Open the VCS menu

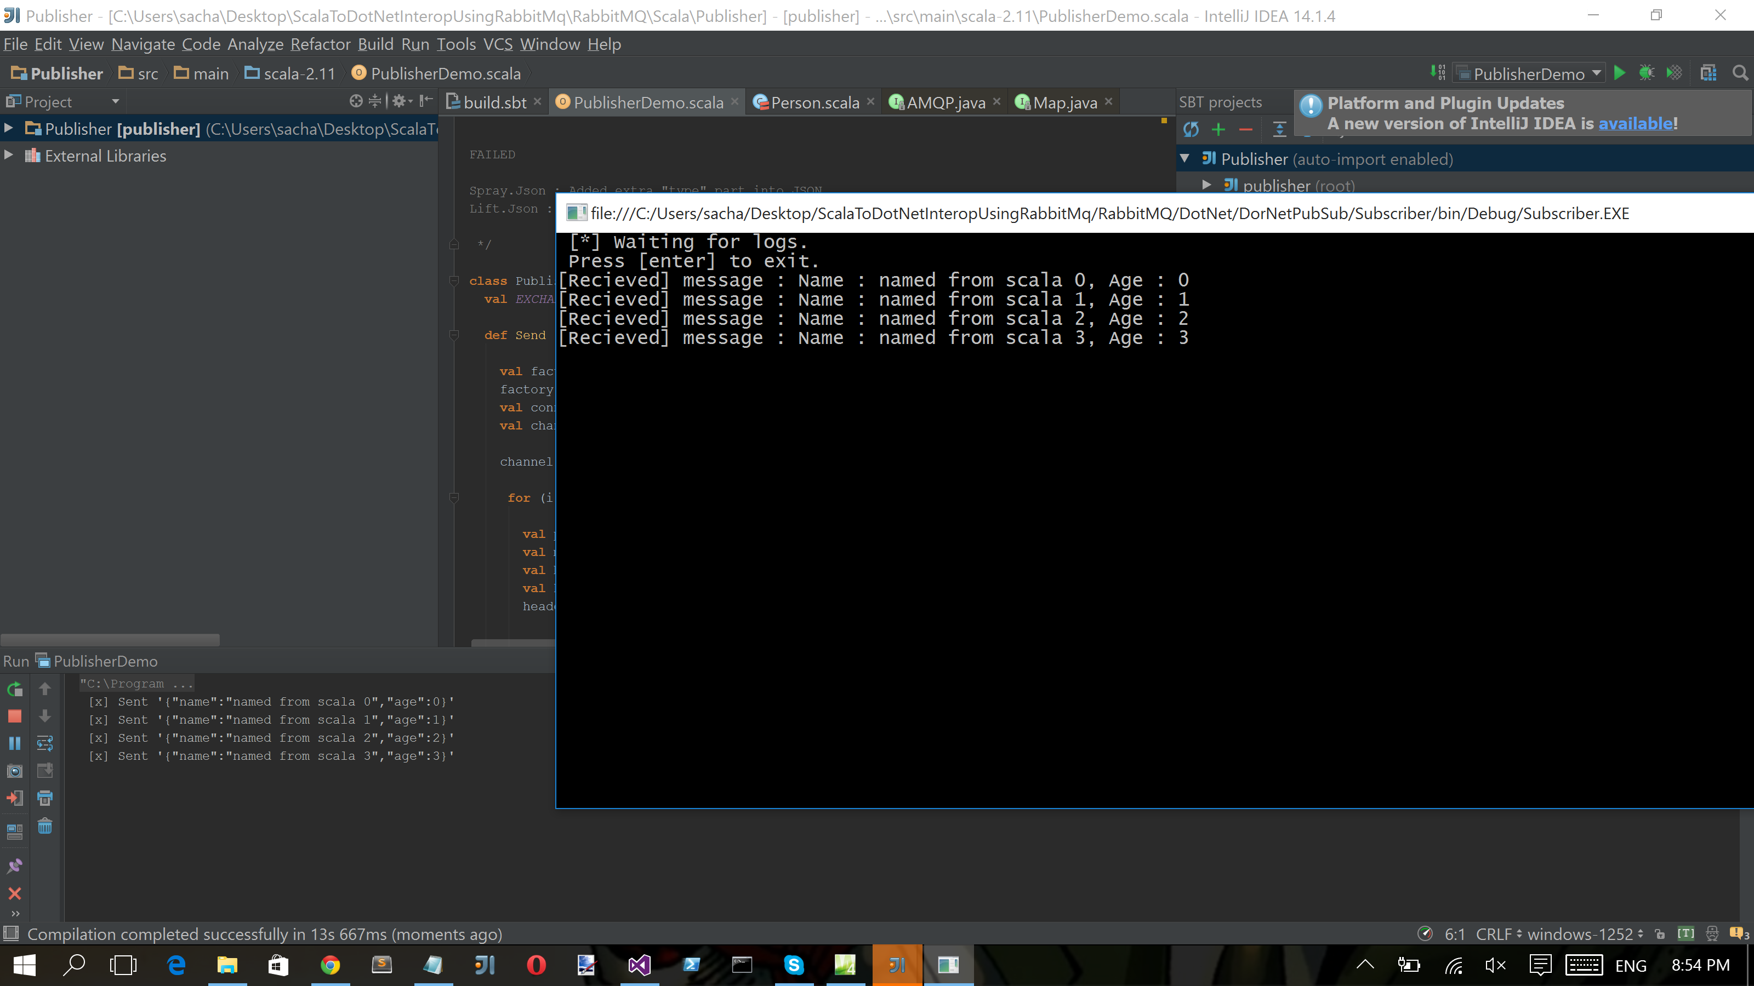(x=498, y=44)
